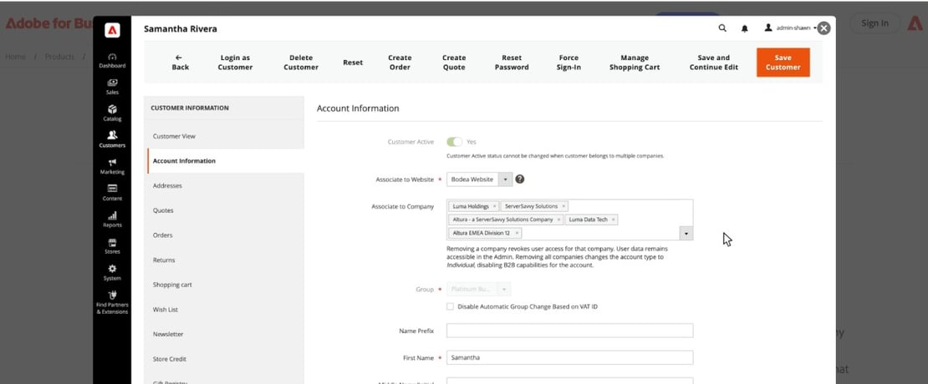Open the notifications bell icon
This screenshot has width=928, height=384.
(745, 28)
